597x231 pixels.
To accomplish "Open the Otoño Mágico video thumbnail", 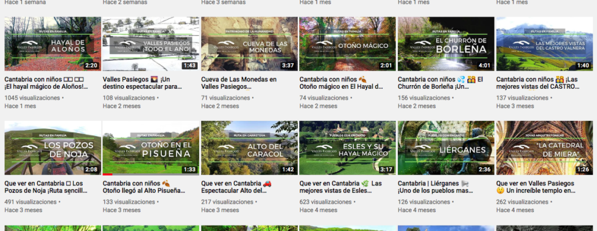I will coord(348,44).
